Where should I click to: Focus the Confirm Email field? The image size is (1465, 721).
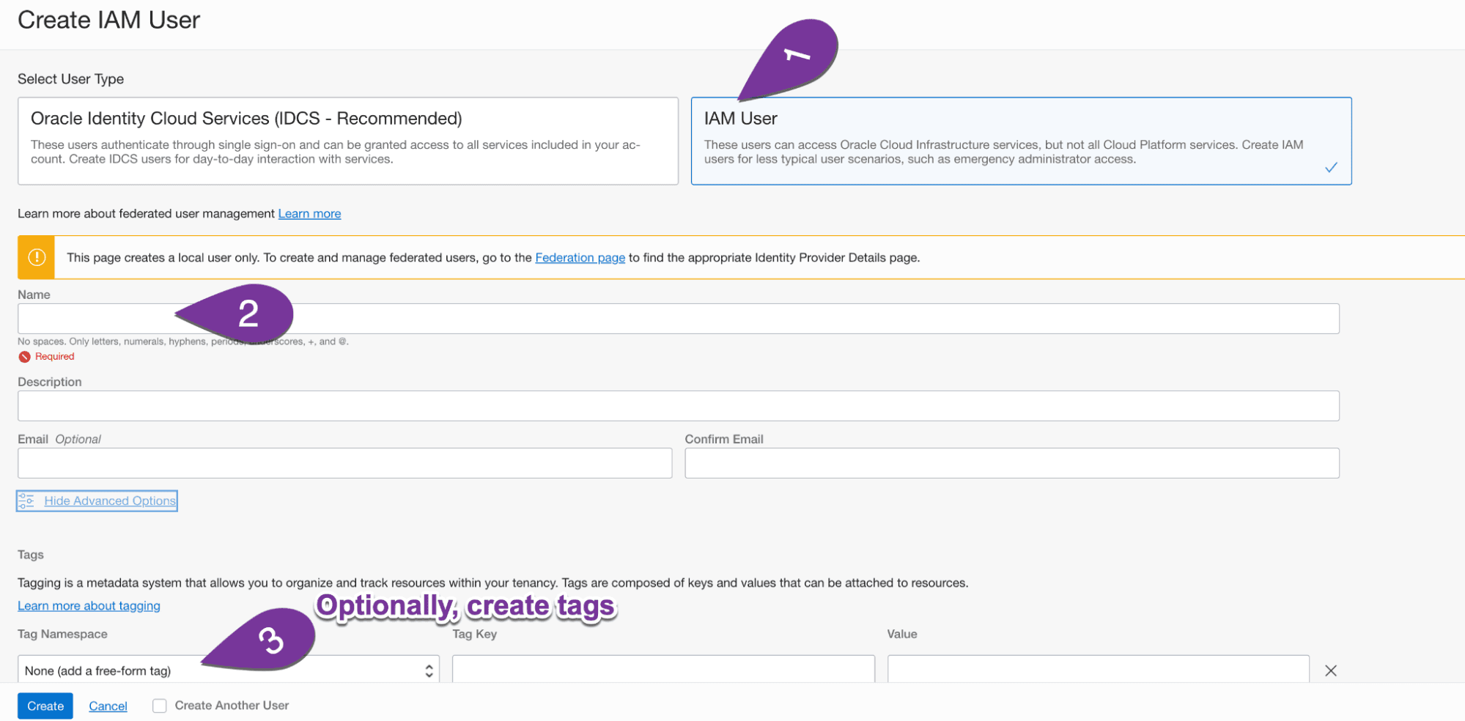coord(1011,463)
